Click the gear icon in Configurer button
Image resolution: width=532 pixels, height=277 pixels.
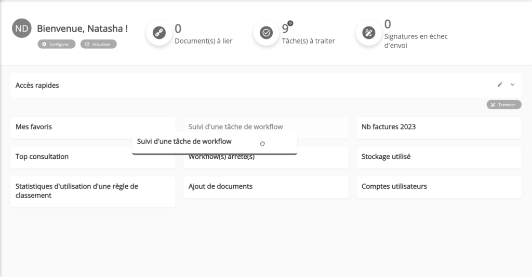(x=44, y=44)
